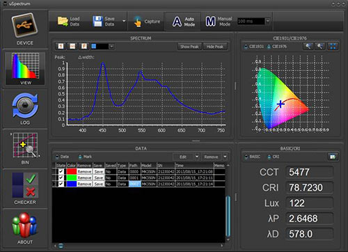Click the vertical scrollbar of the data table
Viewport: 348px width, 252px height.
point(228,216)
